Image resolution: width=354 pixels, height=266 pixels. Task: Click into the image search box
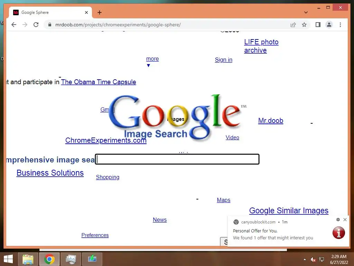[x=177, y=159]
